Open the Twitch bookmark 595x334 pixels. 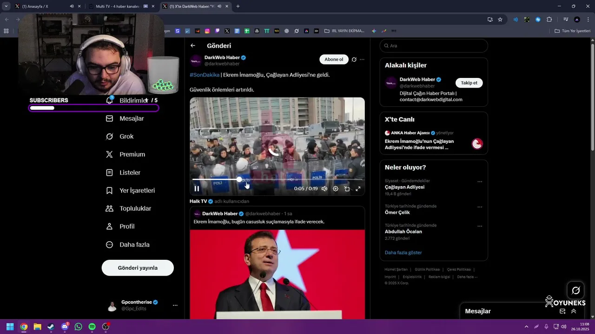[x=217, y=31]
